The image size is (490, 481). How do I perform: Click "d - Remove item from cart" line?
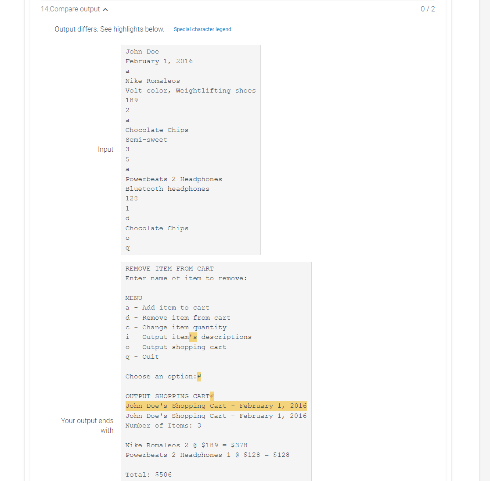[x=178, y=318]
